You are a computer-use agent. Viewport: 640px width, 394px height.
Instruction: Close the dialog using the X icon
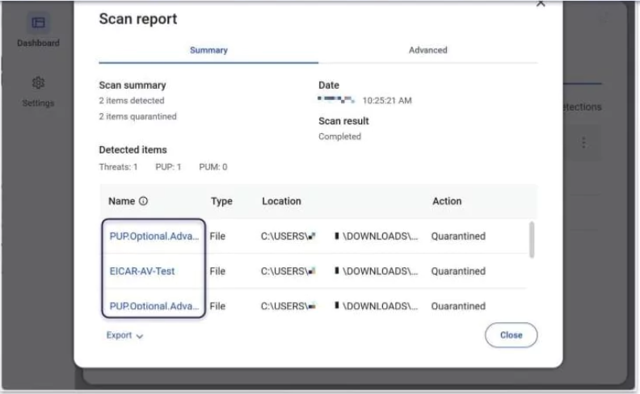pos(541,4)
